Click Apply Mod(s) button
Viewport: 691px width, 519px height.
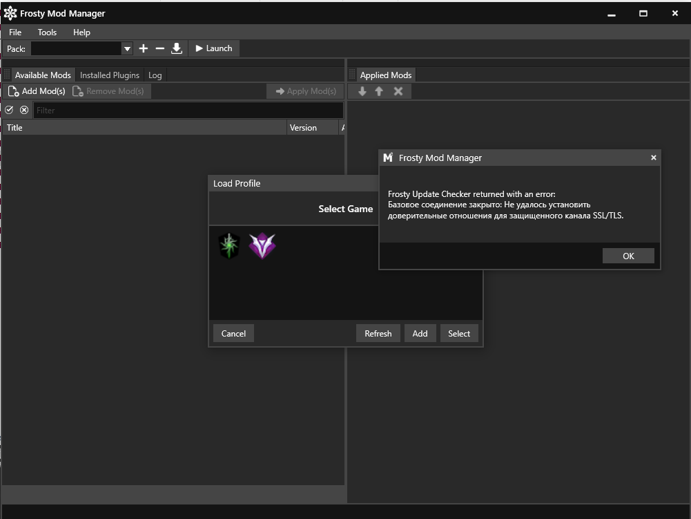(x=305, y=91)
